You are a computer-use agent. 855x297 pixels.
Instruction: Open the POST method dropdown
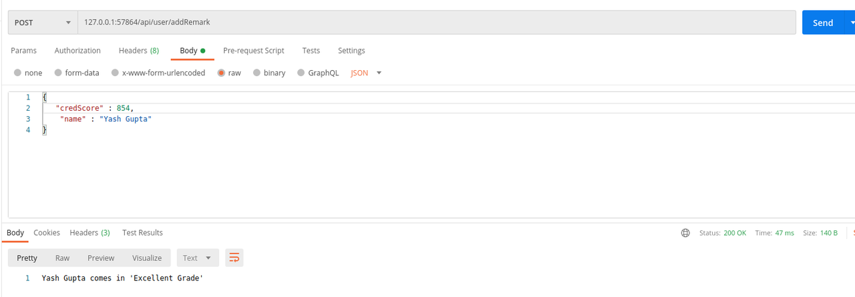point(43,23)
